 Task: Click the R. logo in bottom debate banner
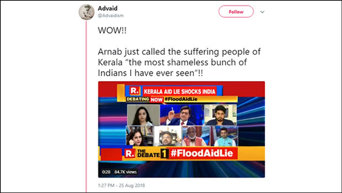[x=130, y=153]
